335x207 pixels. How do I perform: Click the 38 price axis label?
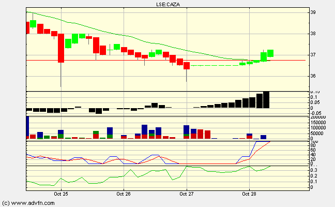[313, 34]
